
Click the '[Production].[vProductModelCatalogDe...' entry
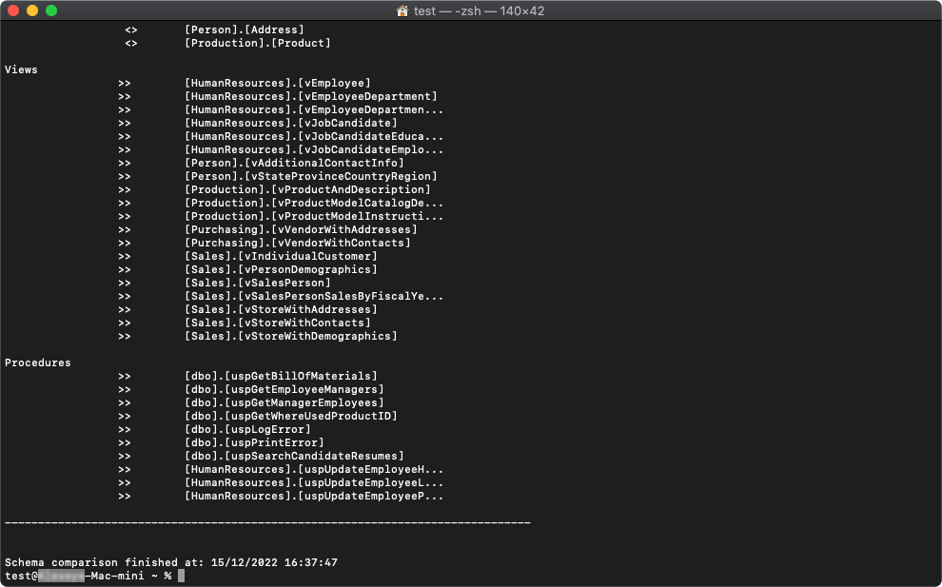pos(314,203)
